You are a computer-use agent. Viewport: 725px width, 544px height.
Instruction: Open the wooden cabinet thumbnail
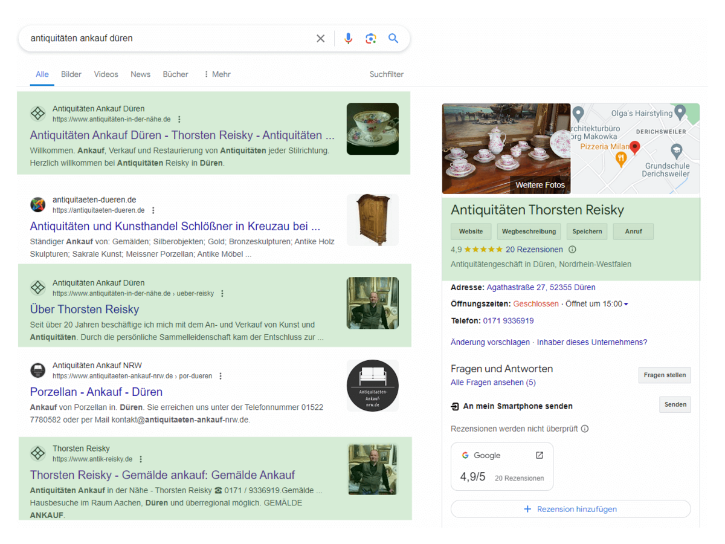(373, 220)
